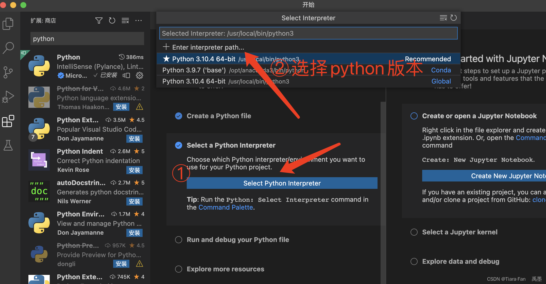This screenshot has width=546, height=284.
Task: Click the Python Indent extension logo
Action: (x=39, y=160)
